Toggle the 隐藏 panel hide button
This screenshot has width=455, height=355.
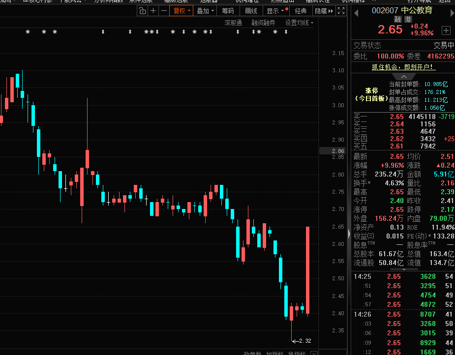(324, 11)
